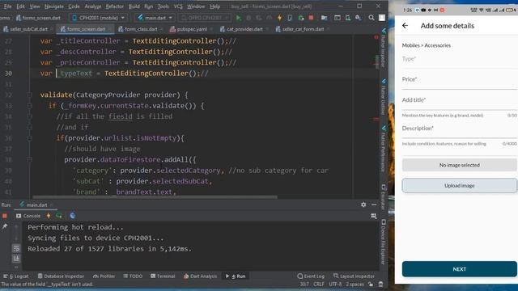
Task: Go back arrow in phone app
Action: coord(405,26)
